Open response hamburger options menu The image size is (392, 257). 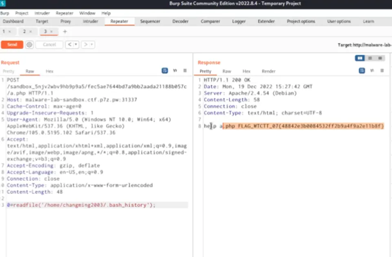tap(382, 70)
